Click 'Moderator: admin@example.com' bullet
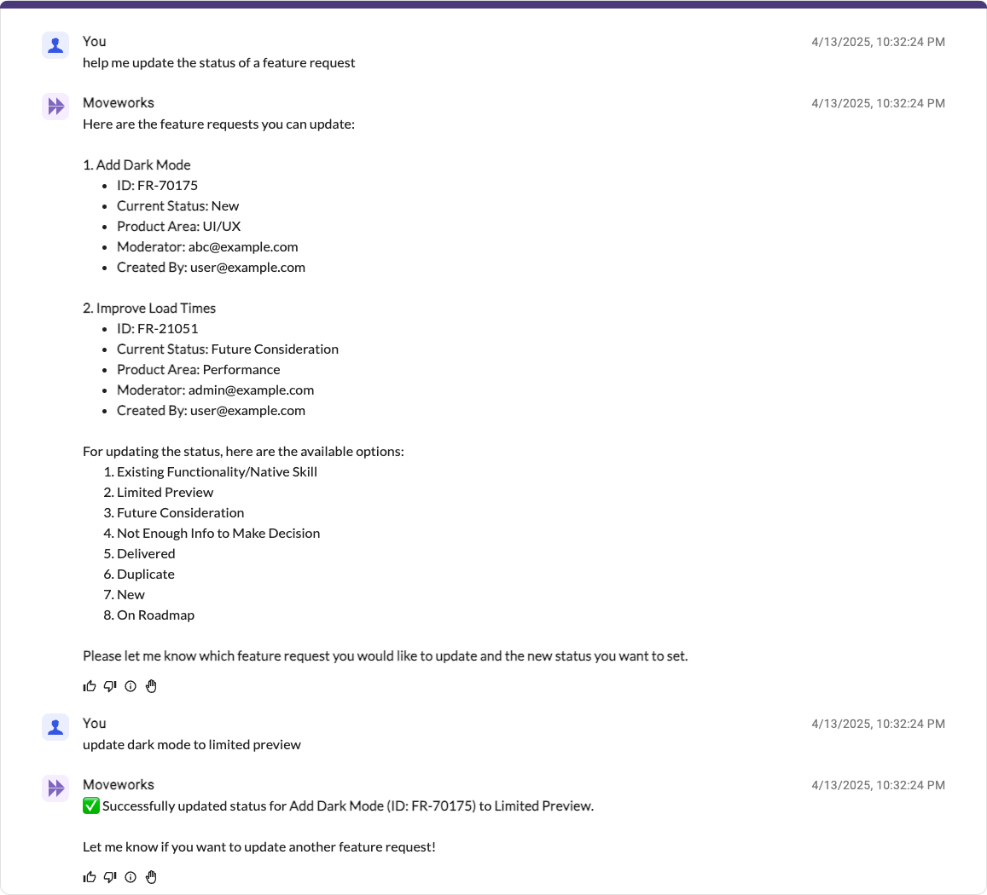 [215, 390]
